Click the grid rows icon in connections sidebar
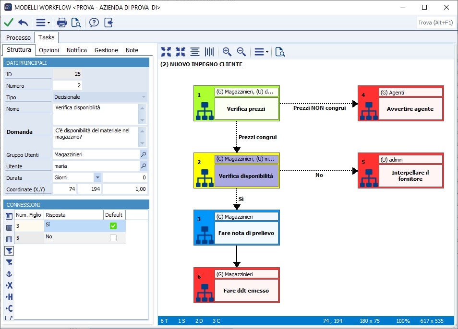This screenshot has width=458, height=329. tap(9, 239)
